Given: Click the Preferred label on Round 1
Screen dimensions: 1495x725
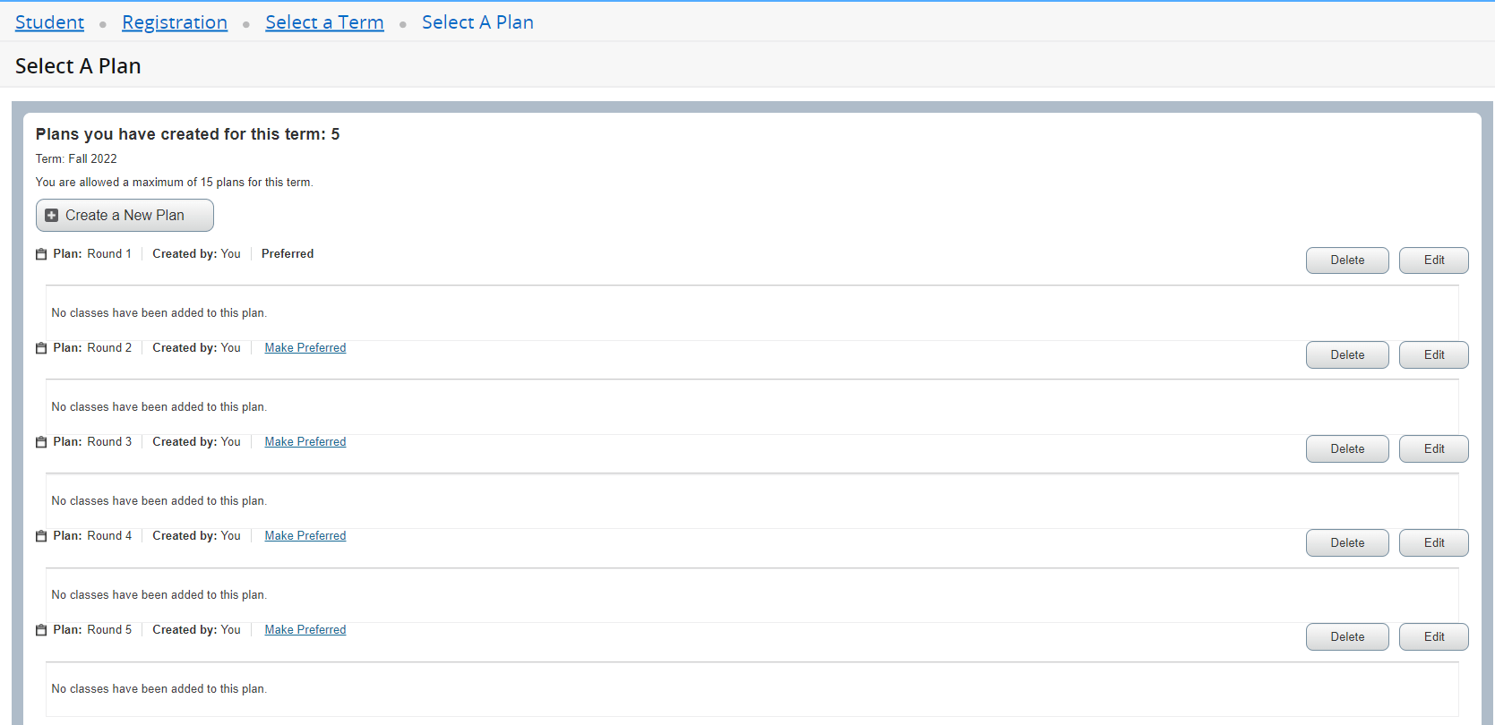Looking at the screenshot, I should tap(288, 254).
